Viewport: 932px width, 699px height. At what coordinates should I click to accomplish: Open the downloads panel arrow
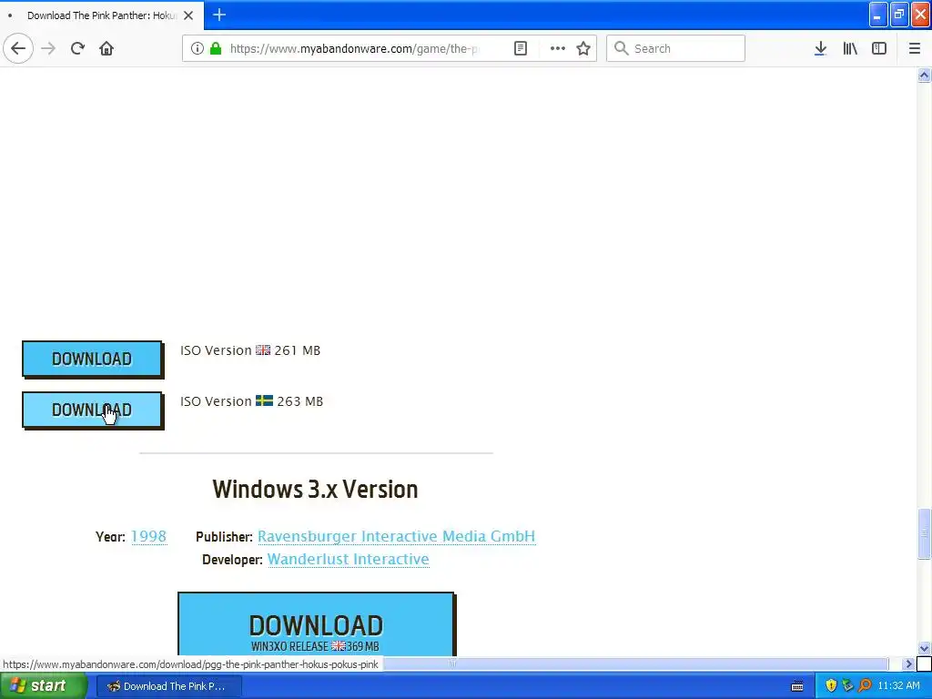pos(820,48)
